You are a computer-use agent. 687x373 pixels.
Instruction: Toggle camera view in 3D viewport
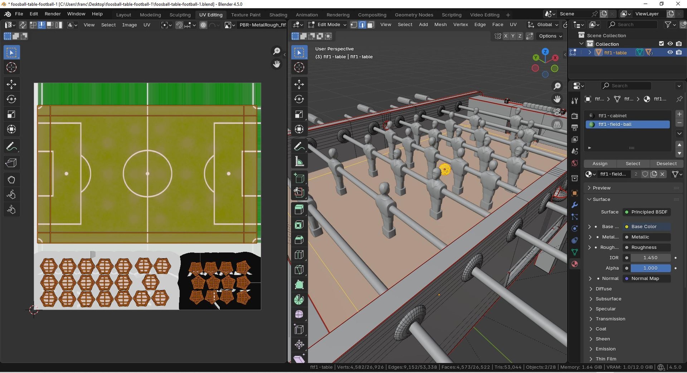click(557, 112)
